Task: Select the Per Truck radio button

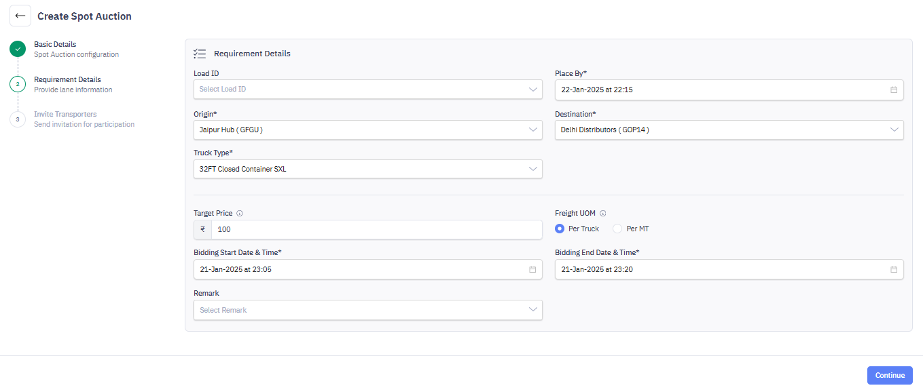Action: [x=560, y=229]
